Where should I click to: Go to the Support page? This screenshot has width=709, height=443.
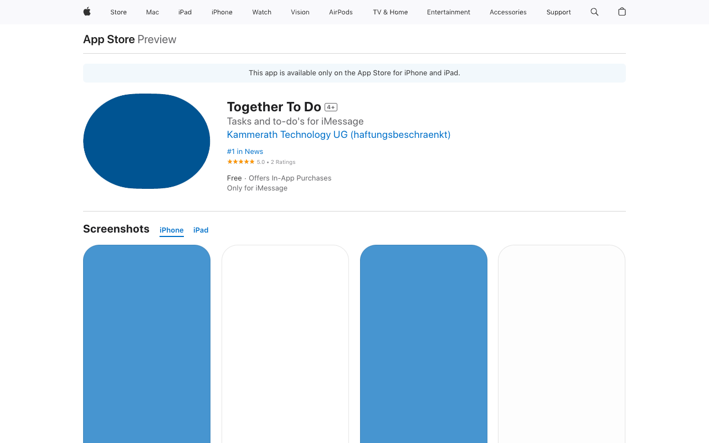[x=558, y=12]
